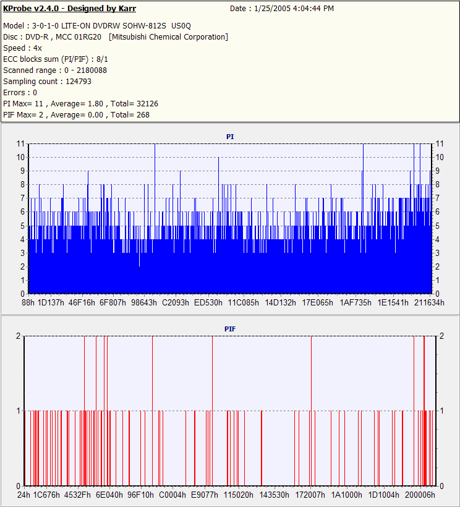Click PIF chart x-axis label C0004h
Image resolution: width=460 pixels, height=507 pixels.
click(x=172, y=495)
